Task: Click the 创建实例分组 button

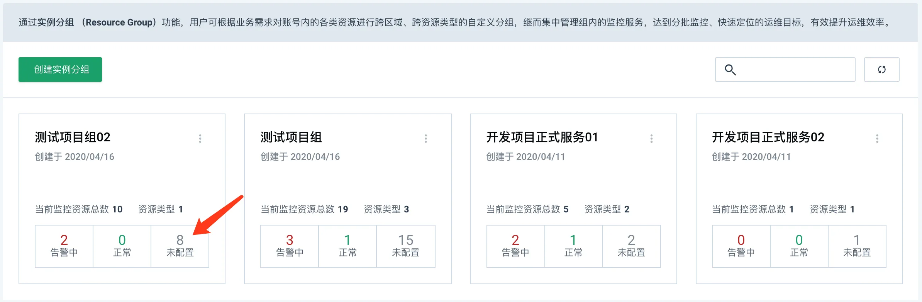Action: point(60,70)
